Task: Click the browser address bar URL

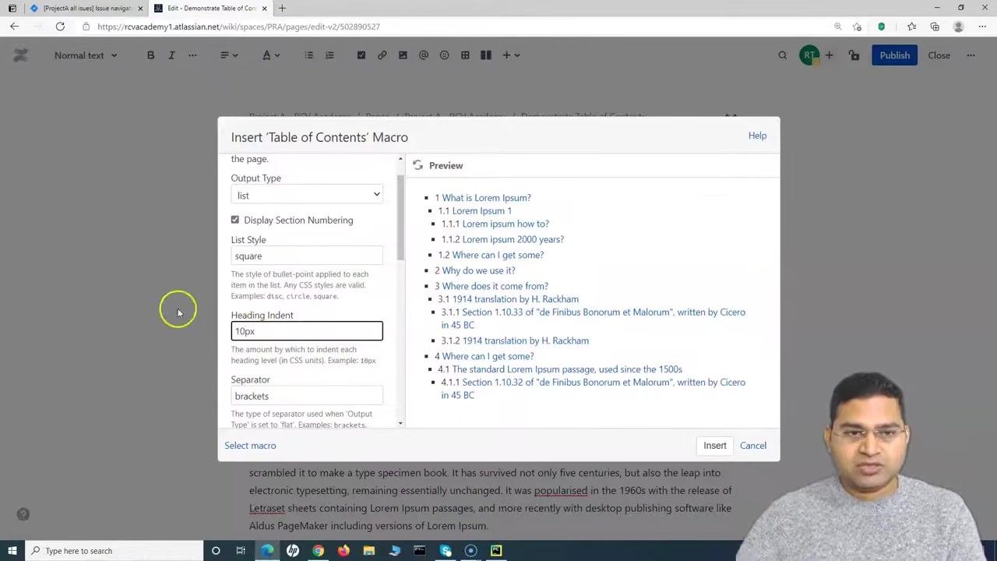Action: (238, 26)
